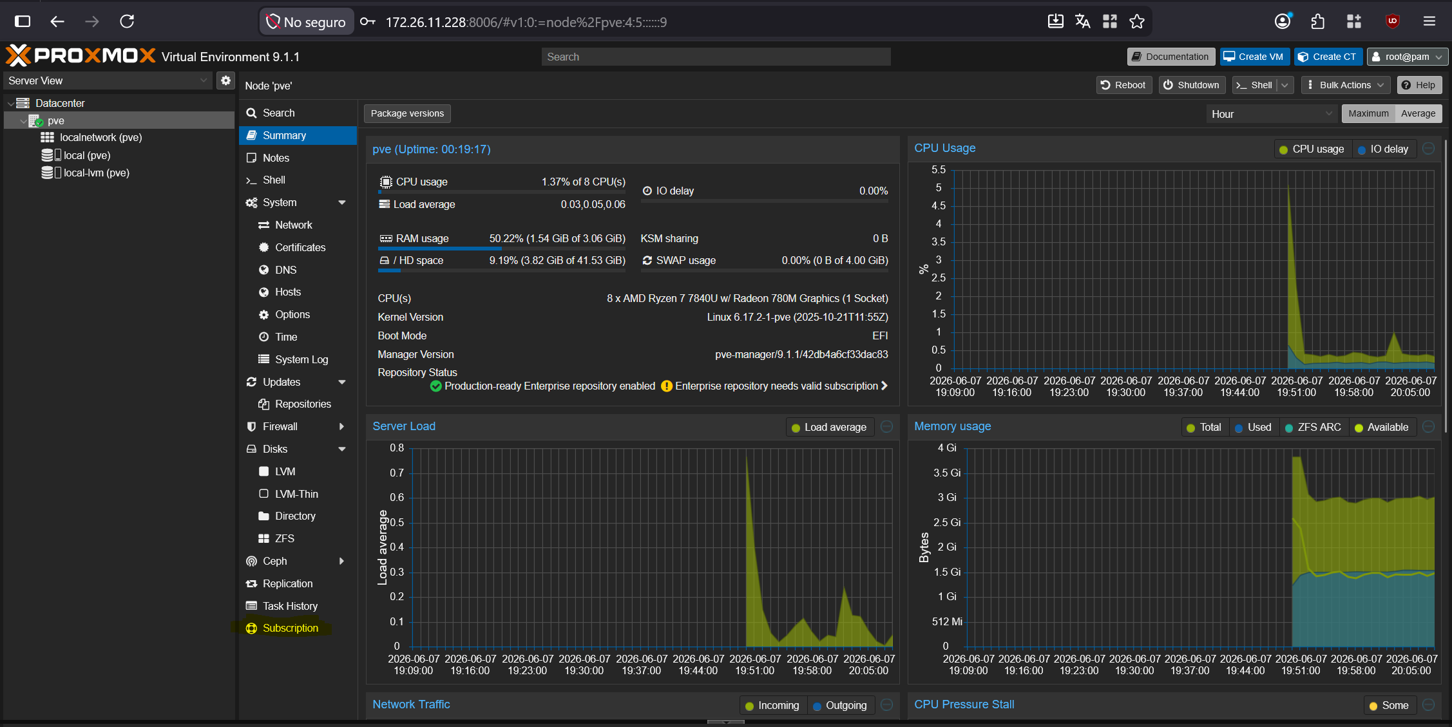The width and height of the screenshot is (1452, 727).
Task: Click the Create VM button
Action: (1254, 57)
